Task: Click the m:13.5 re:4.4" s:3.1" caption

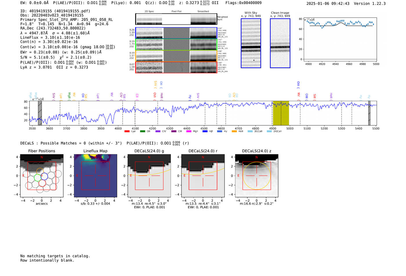Action: [x=203, y=204]
